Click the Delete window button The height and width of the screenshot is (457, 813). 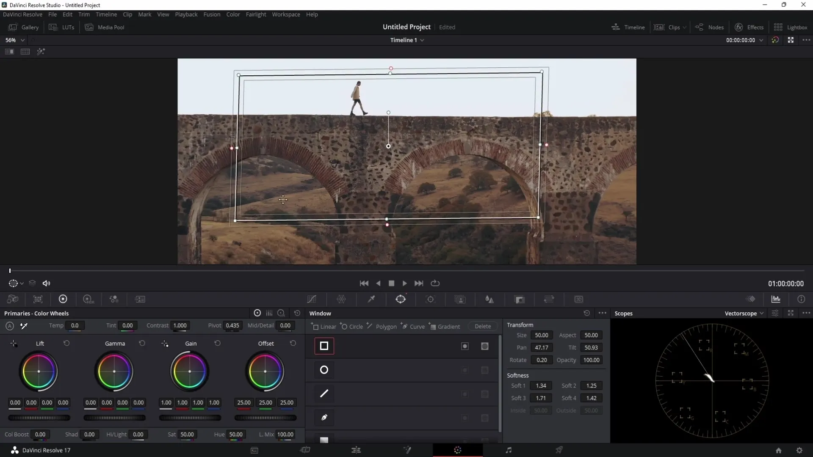[482, 326]
